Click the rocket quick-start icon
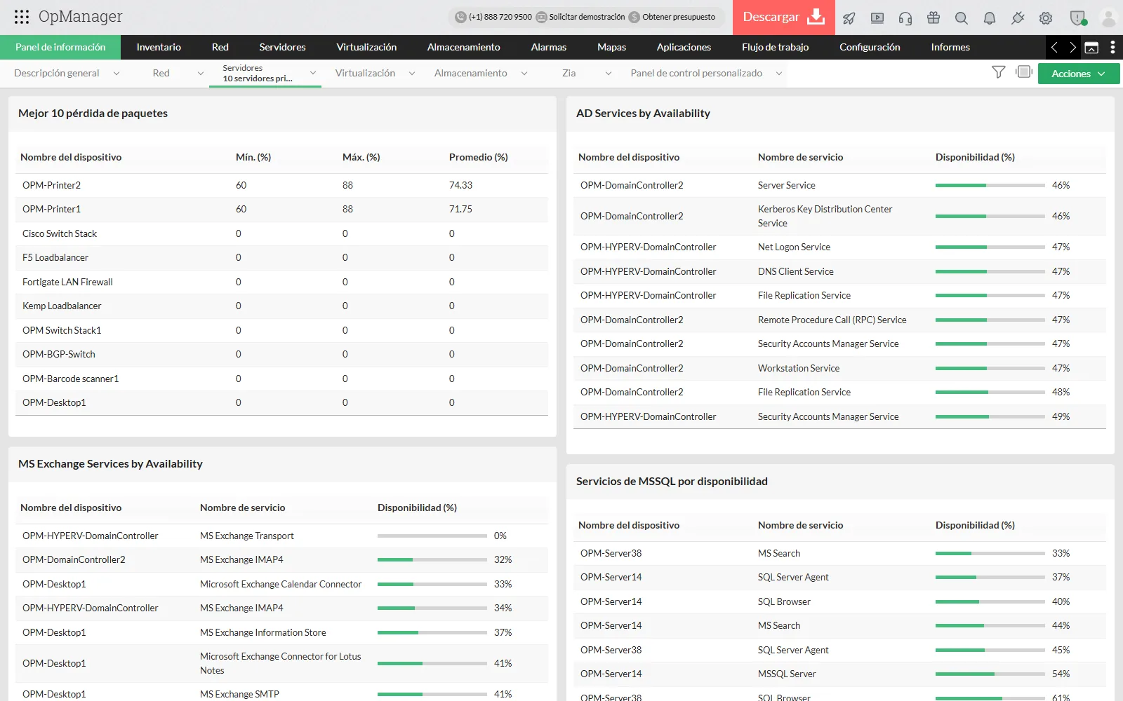Viewport: 1123px width, 701px height. coord(849,18)
